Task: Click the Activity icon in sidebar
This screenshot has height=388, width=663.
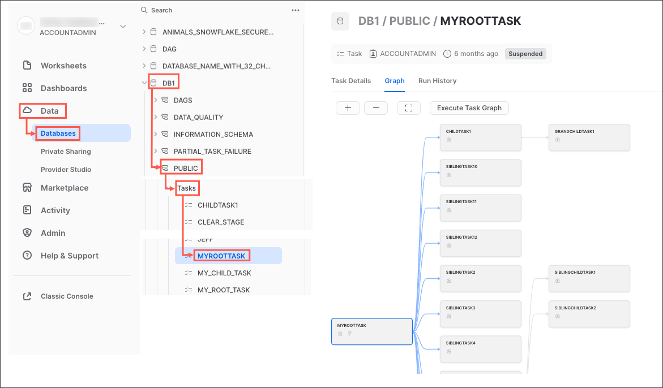Action: coord(27,210)
